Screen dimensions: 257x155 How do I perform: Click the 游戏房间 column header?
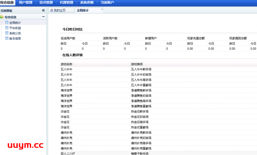pos(137,64)
